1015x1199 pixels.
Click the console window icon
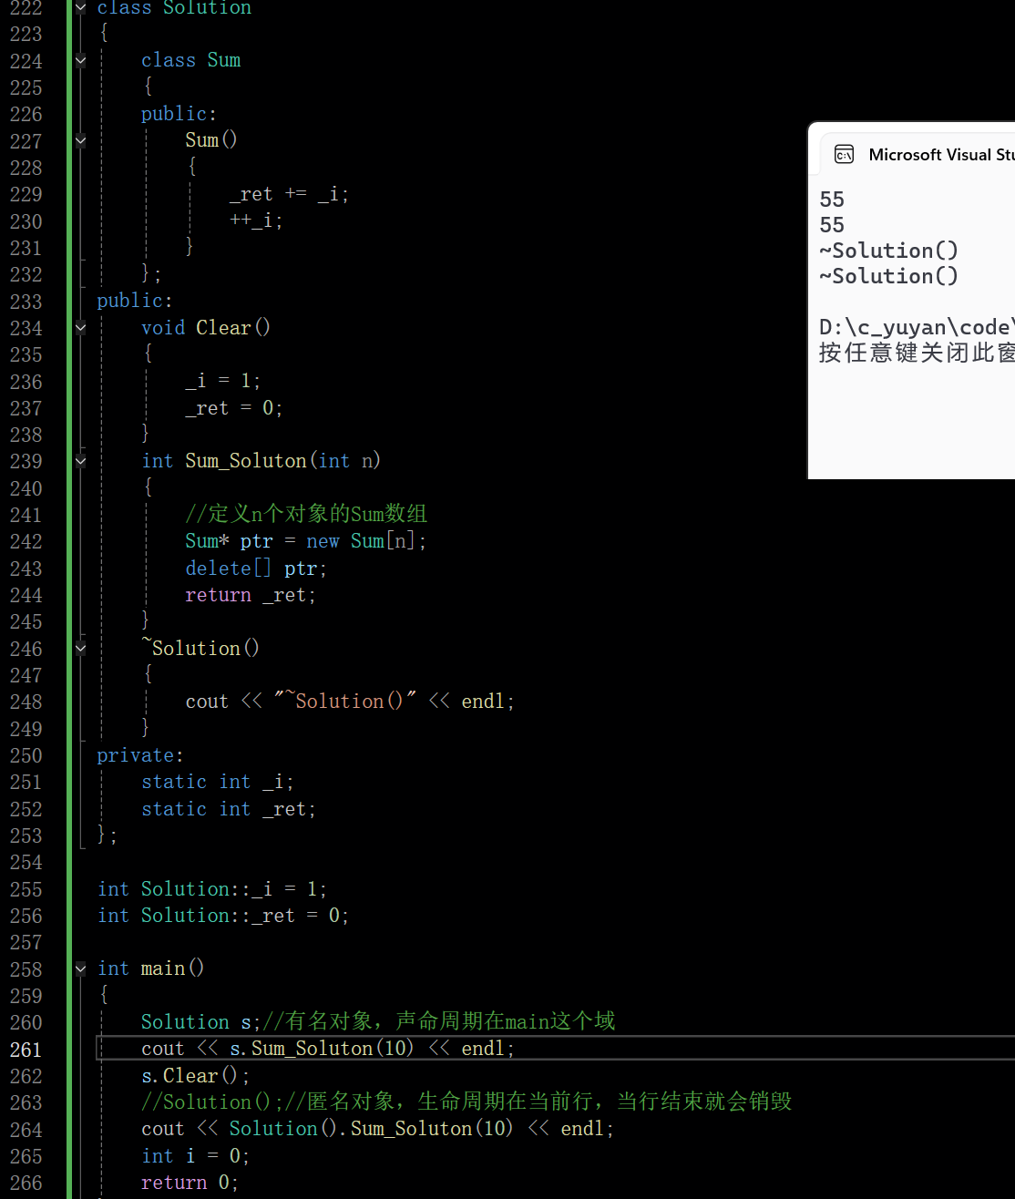(x=845, y=155)
